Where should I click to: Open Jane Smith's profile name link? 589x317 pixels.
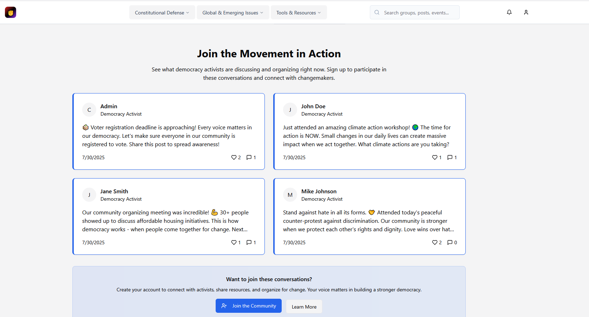pos(114,191)
